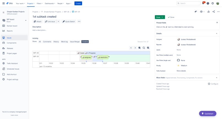The width and height of the screenshot is (222, 119).
Task: Click the give feedback megaphone icon
Action: click(196, 12)
